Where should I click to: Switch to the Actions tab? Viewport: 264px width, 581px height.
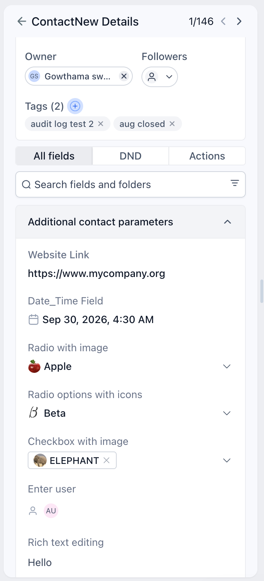(207, 156)
